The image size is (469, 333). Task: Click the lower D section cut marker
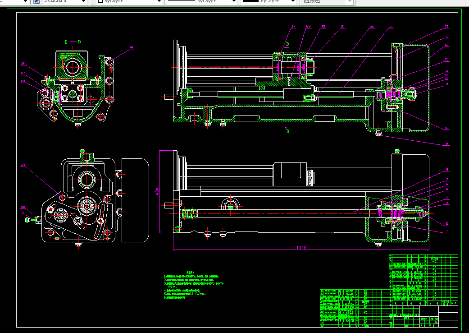287,131
